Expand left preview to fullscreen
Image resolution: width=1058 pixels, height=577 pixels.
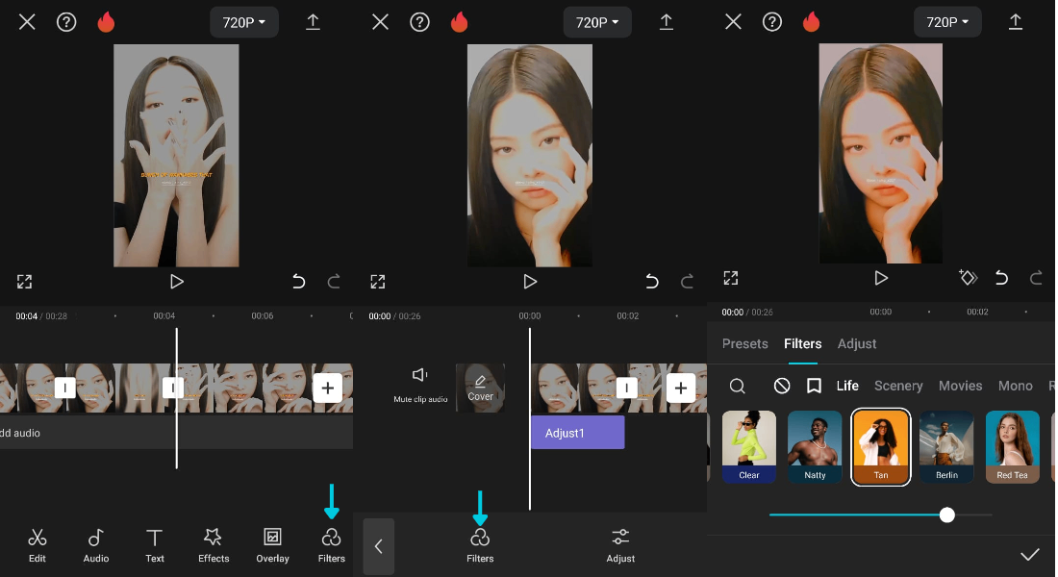tap(24, 282)
